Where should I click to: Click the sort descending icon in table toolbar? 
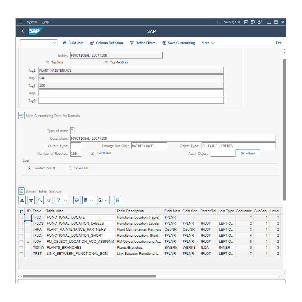31,200
